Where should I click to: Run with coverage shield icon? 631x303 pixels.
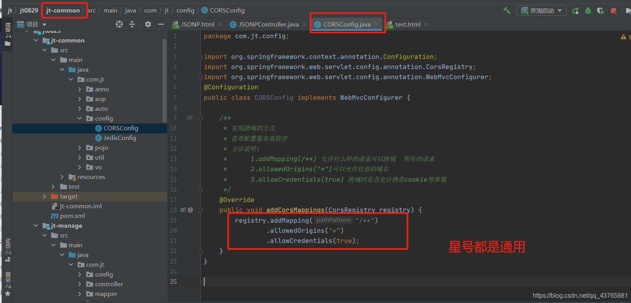click(x=601, y=11)
